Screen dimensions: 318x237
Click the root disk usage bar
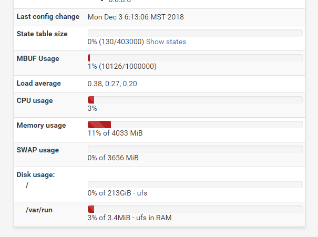195,184
